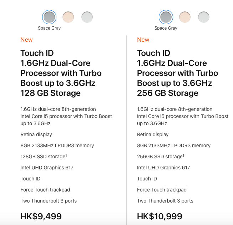Click the orange New label above 256 GB model

click(x=143, y=40)
